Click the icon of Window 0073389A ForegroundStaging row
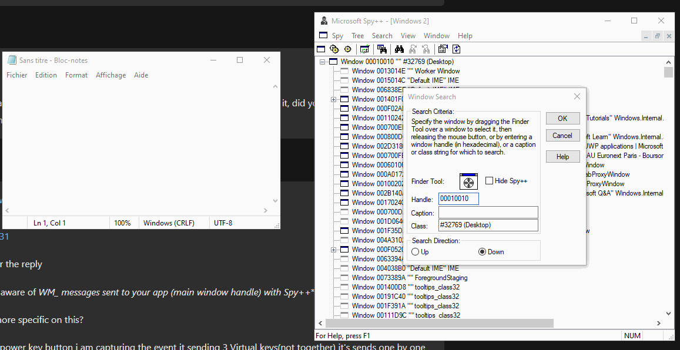The width and height of the screenshot is (680, 350). (344, 278)
